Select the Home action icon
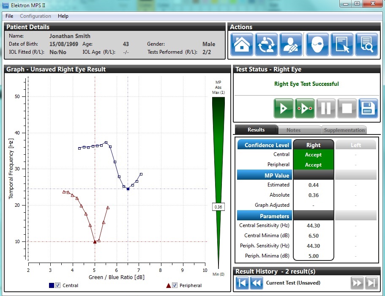The height and width of the screenshot is (296, 385). 241,44
